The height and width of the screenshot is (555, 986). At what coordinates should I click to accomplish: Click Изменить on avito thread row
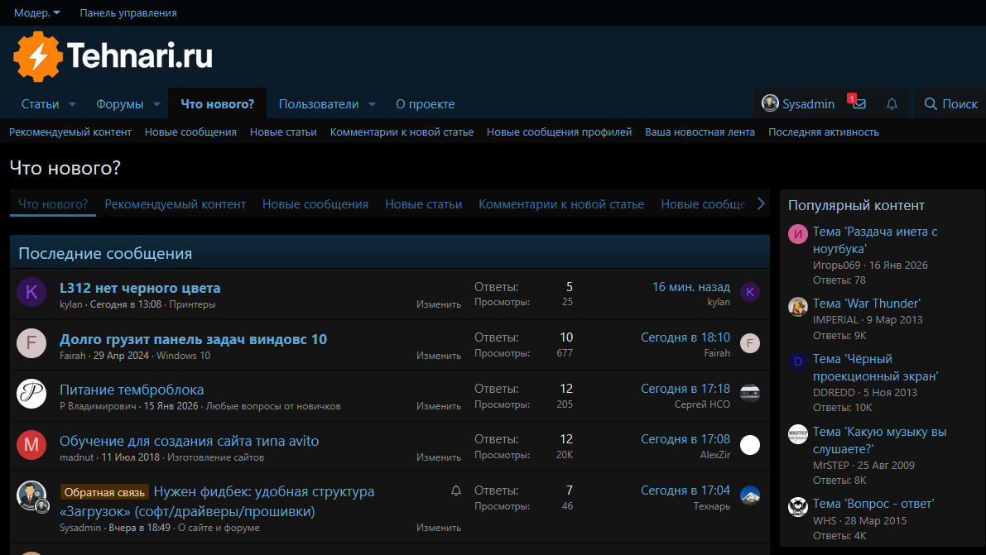pyautogui.click(x=438, y=457)
